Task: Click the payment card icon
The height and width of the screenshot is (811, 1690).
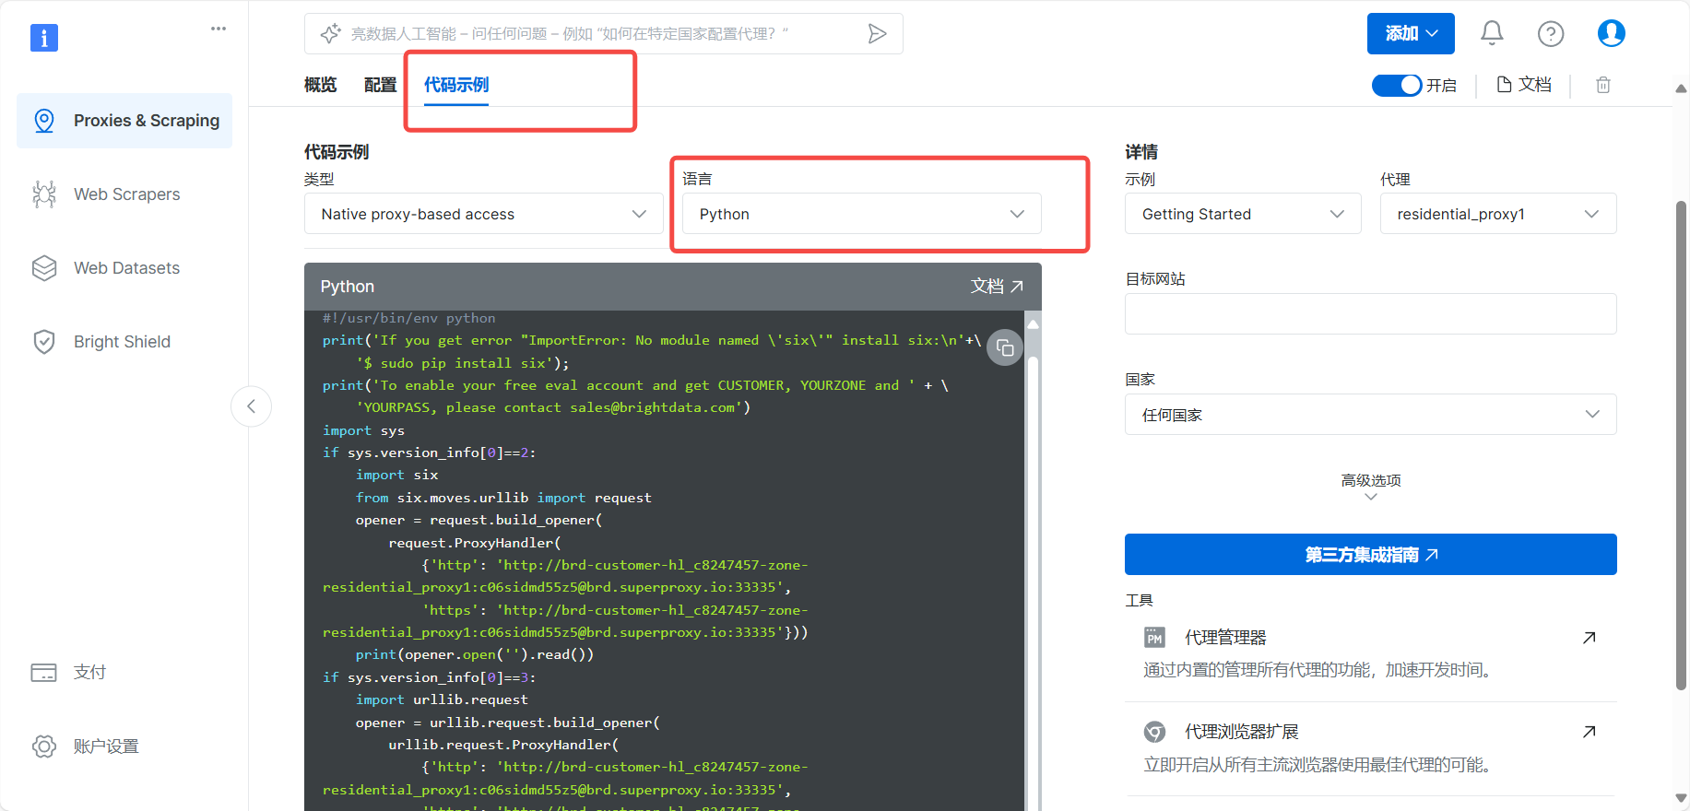Action: 44,673
